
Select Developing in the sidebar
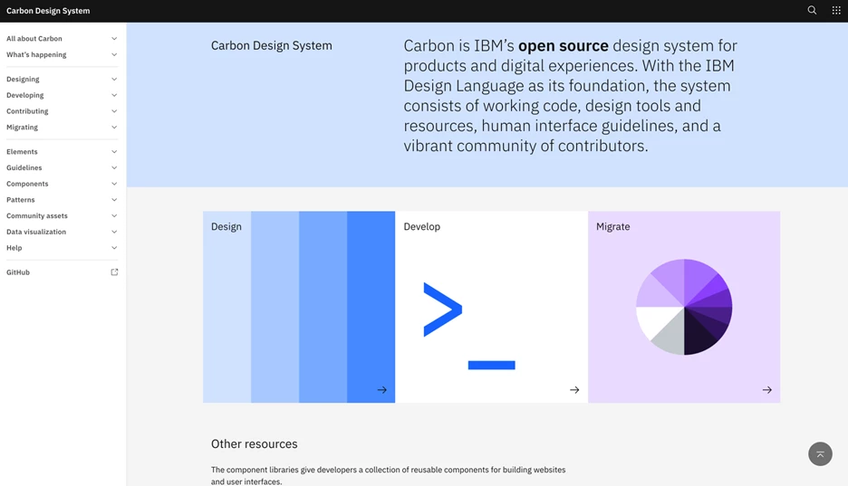point(24,95)
